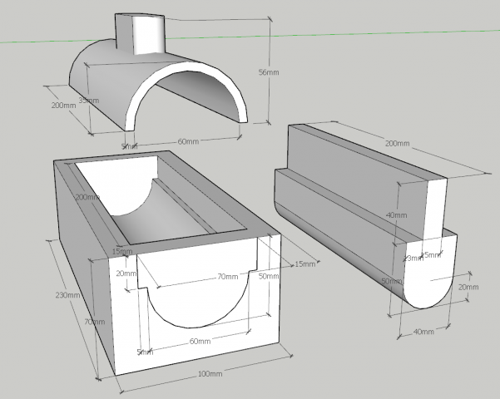Click the 60mm label under the box cutout
Screen dimensions: 500x399
200,342
